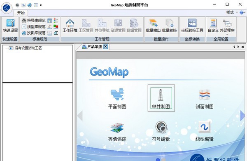Click the globe icon in quick access toolbar
The image size is (247, 161).
30,5
